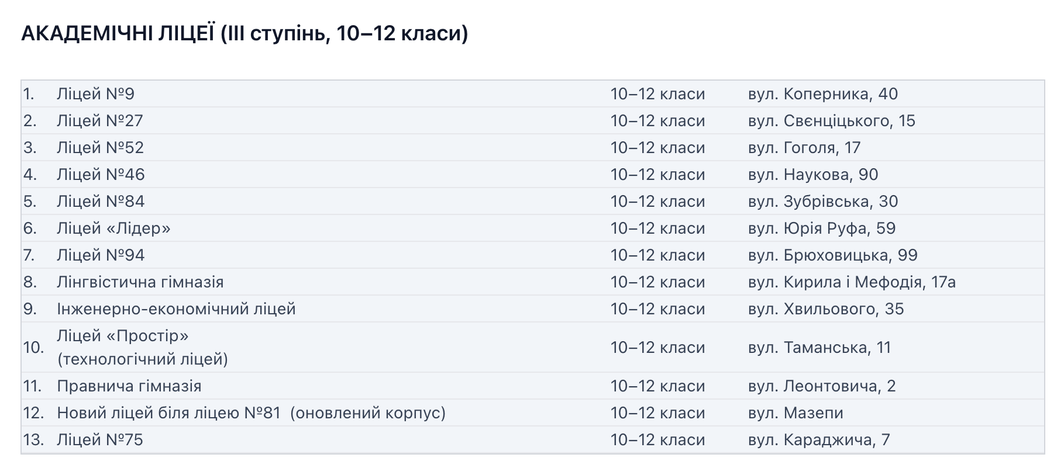Click the "Ліцей №52" cell
This screenshot has height=475, width=1064.
[100, 148]
